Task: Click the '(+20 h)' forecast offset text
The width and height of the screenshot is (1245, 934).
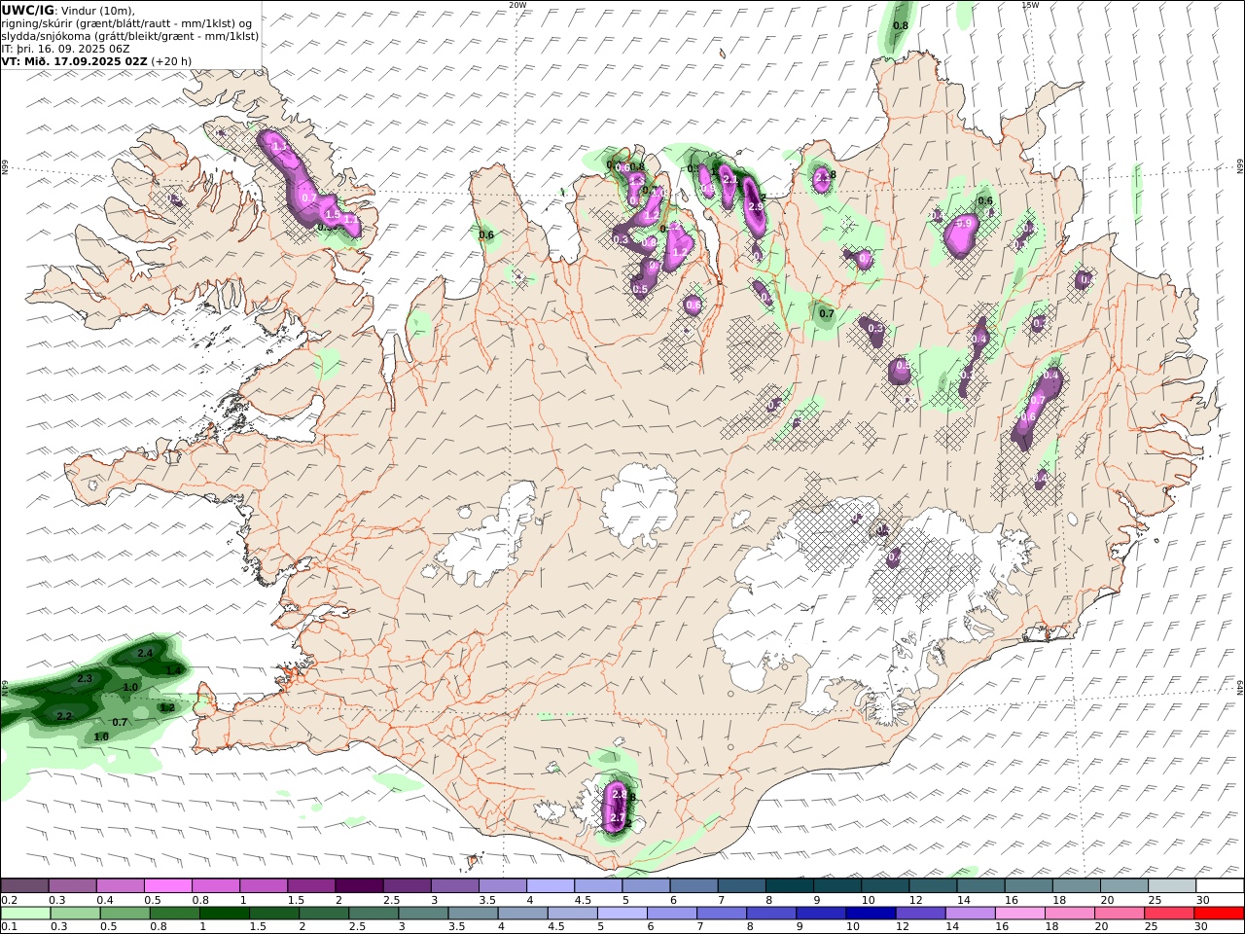Action: 171,60
